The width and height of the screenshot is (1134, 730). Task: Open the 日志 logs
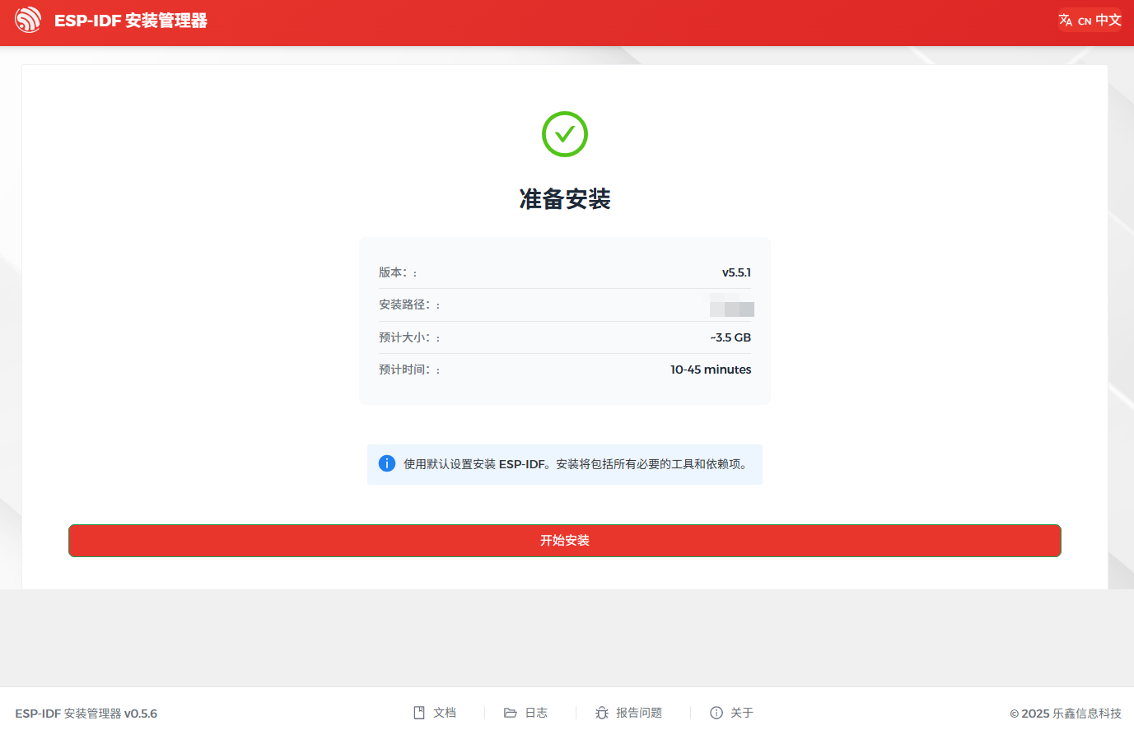coord(535,712)
